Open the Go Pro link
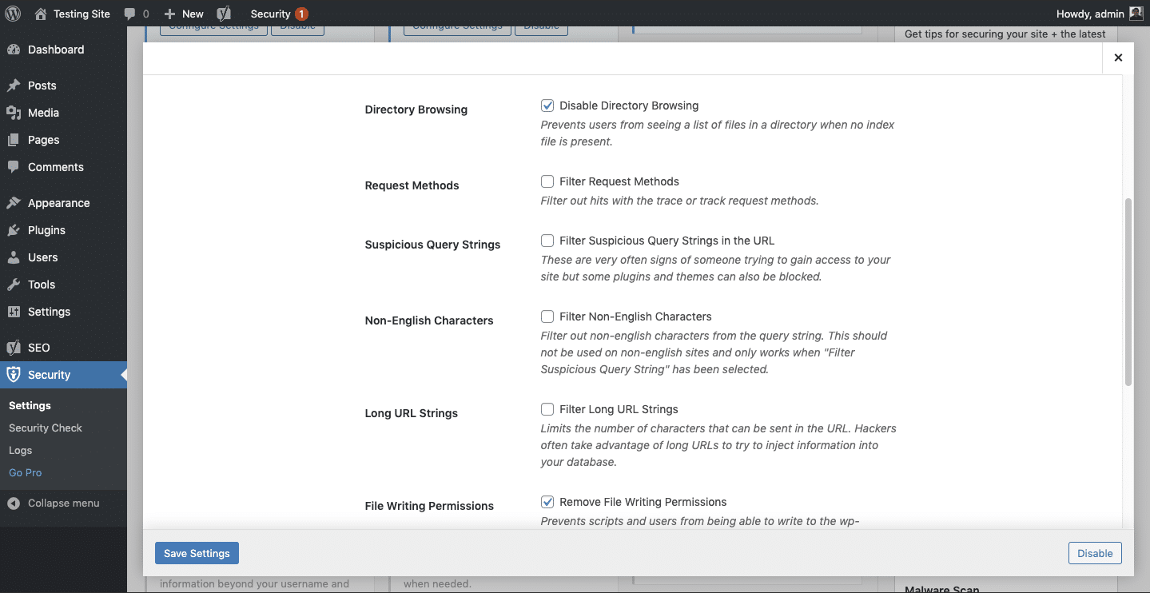 pos(26,473)
